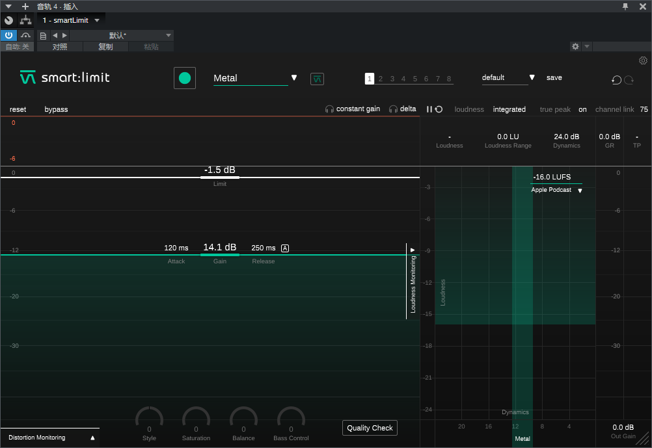Select state slot 5
The height and width of the screenshot is (448, 652).
(x=415, y=79)
